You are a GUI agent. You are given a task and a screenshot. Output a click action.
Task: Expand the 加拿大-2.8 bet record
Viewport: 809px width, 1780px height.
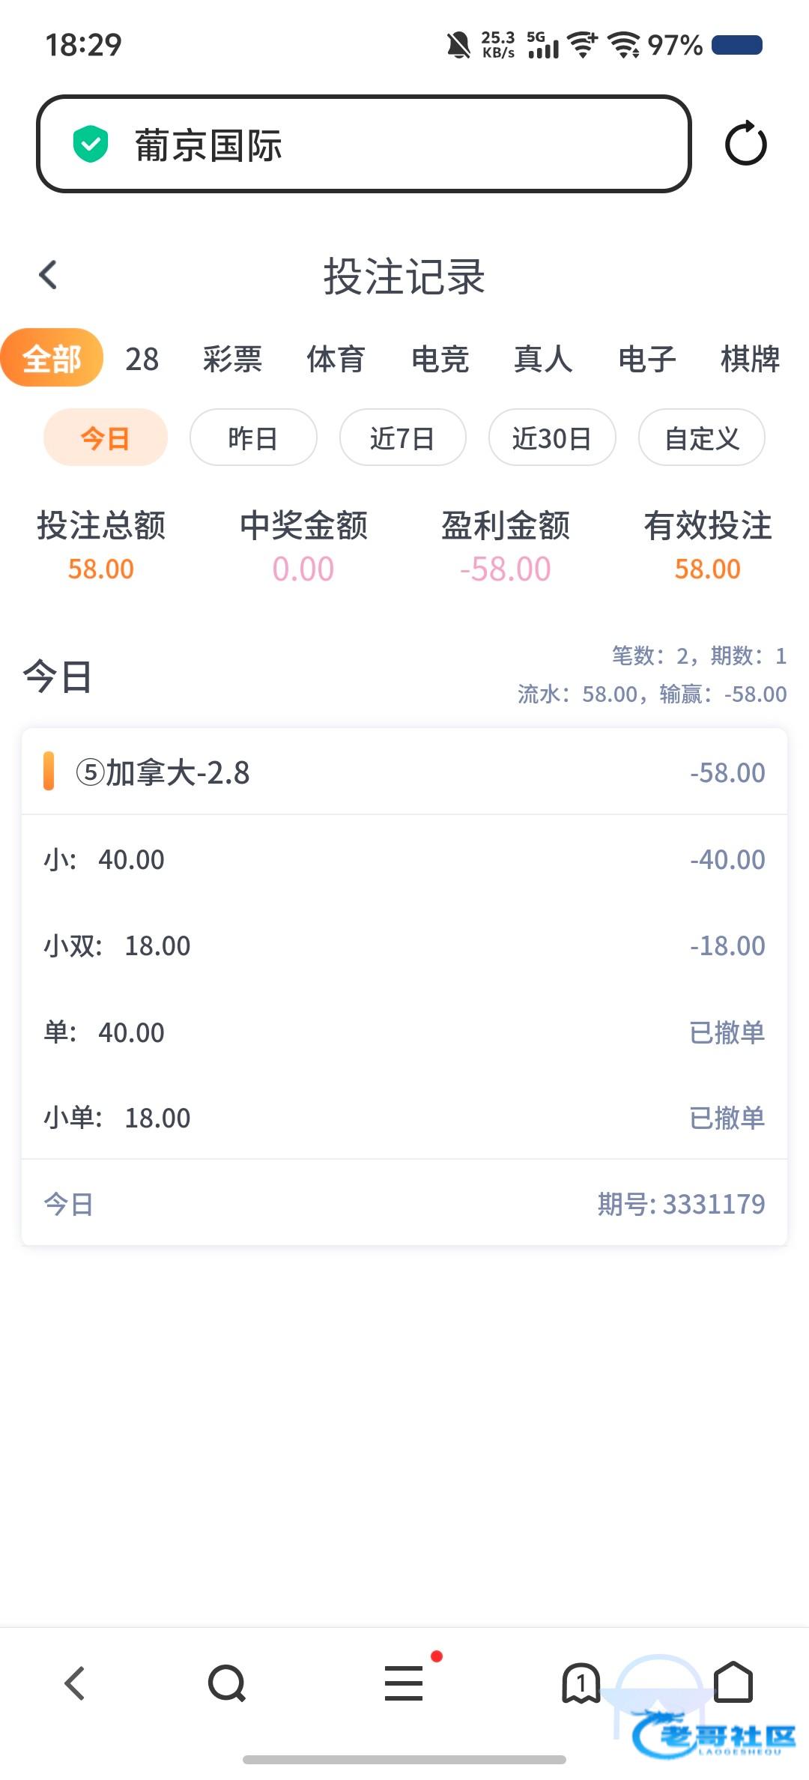(404, 772)
